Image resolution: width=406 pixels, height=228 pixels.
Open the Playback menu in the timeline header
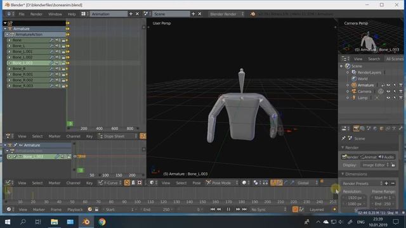75,210
